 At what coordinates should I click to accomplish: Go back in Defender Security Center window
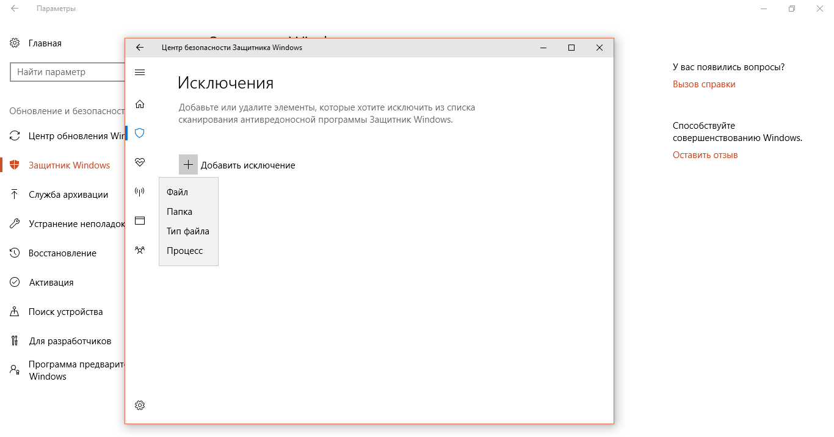[140, 48]
